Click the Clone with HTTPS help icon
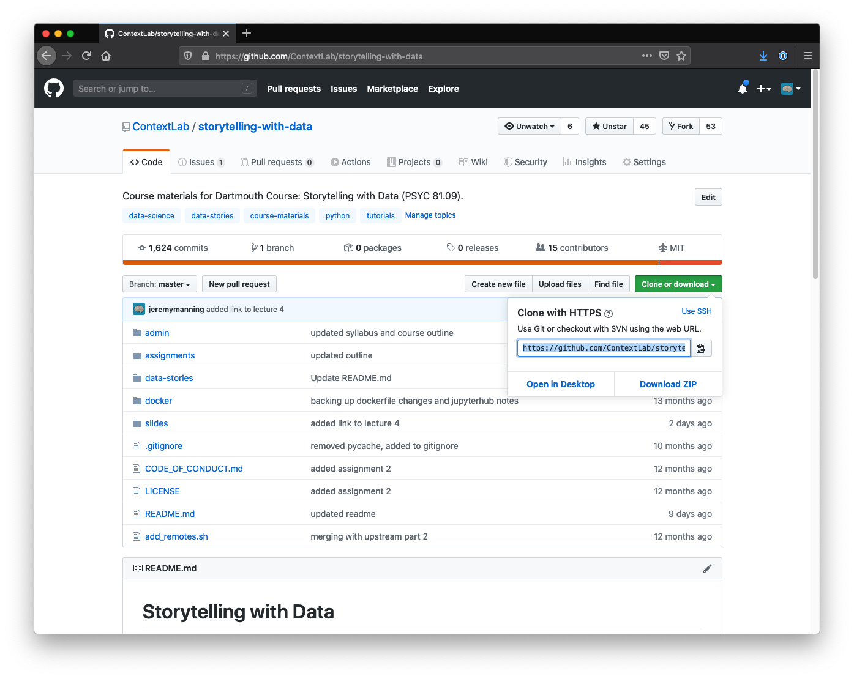 pyautogui.click(x=609, y=314)
